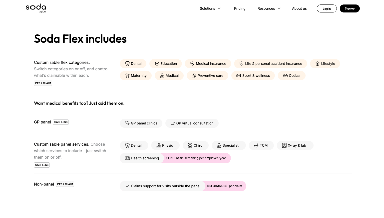Click the stethoscope GP panel clinics icon
Viewport: 384px width, 218px height.
[127, 123]
